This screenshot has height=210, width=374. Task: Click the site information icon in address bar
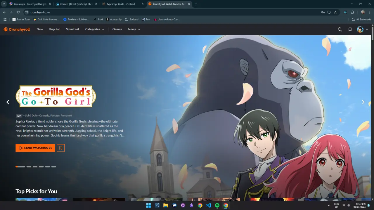click(27, 12)
